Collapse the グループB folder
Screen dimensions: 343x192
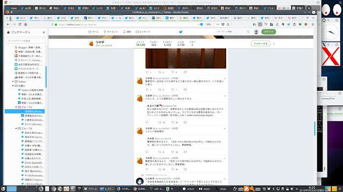tap(16, 129)
